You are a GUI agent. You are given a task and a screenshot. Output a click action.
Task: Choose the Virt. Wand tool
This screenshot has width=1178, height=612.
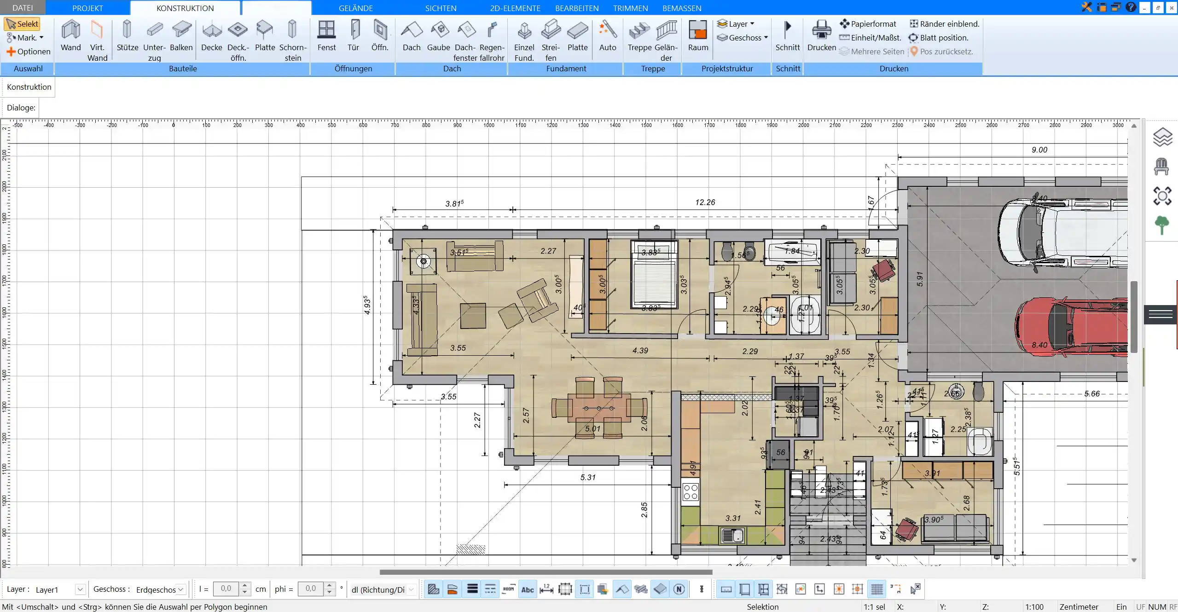(x=97, y=40)
